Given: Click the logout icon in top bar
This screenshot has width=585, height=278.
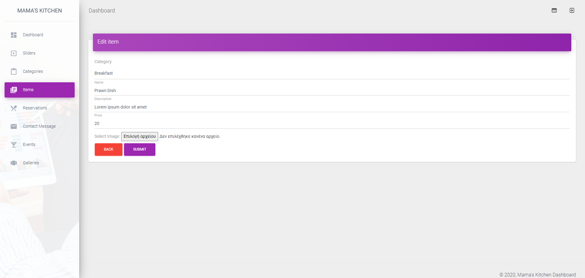Looking at the screenshot, I should click(x=572, y=10).
